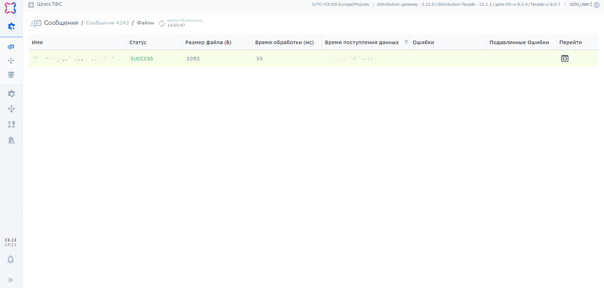604x288 pixels.
Task: Click the server rack icon in sidebar
Action: tap(11, 75)
